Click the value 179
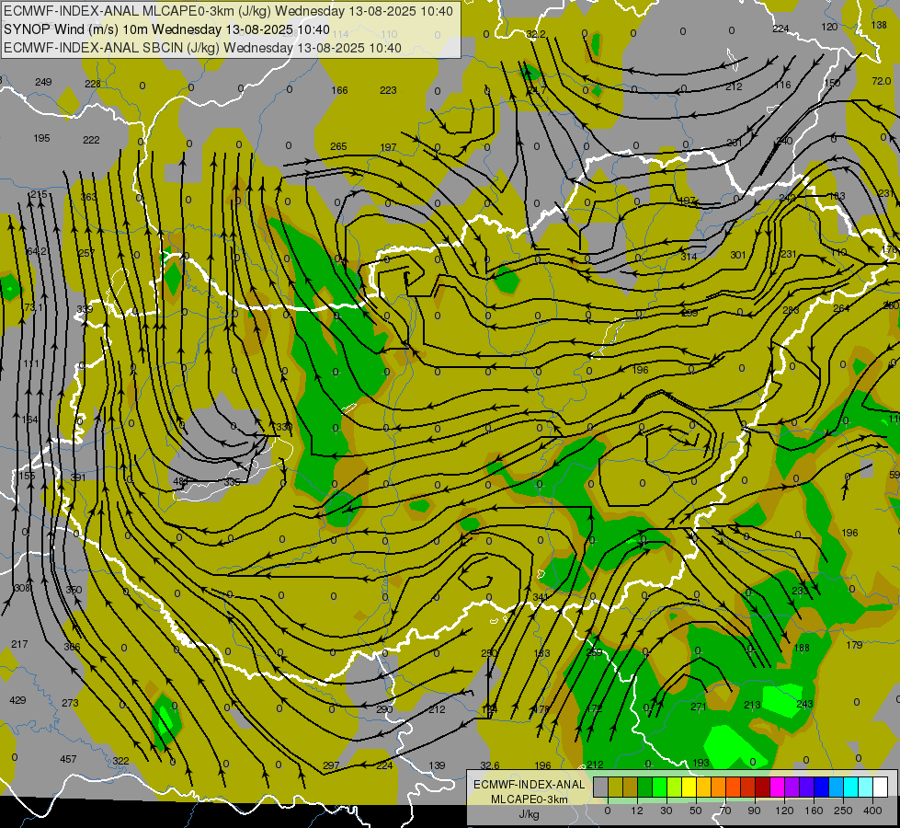The height and width of the screenshot is (828, 900). [x=855, y=645]
